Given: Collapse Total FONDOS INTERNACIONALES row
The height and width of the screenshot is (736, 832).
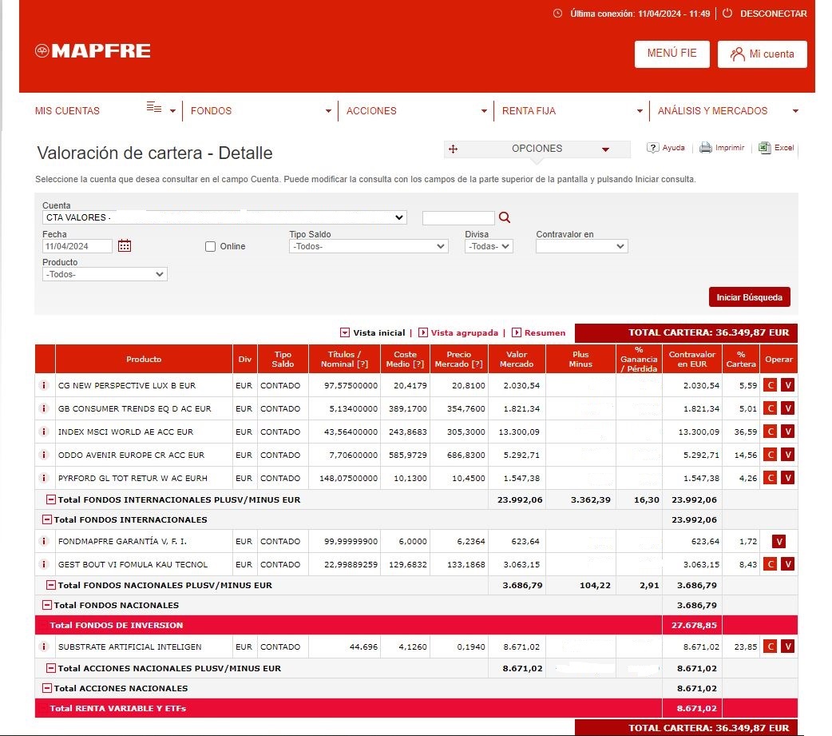Looking at the screenshot, I should point(47,519).
